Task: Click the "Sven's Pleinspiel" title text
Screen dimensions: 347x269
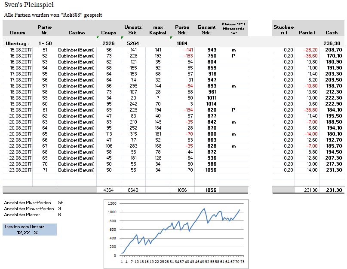Action: 29,5
